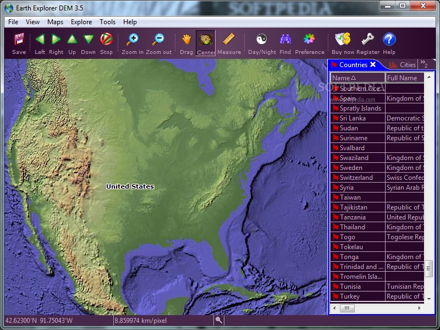
Task: Select Taiwan row
Action: coord(377,197)
